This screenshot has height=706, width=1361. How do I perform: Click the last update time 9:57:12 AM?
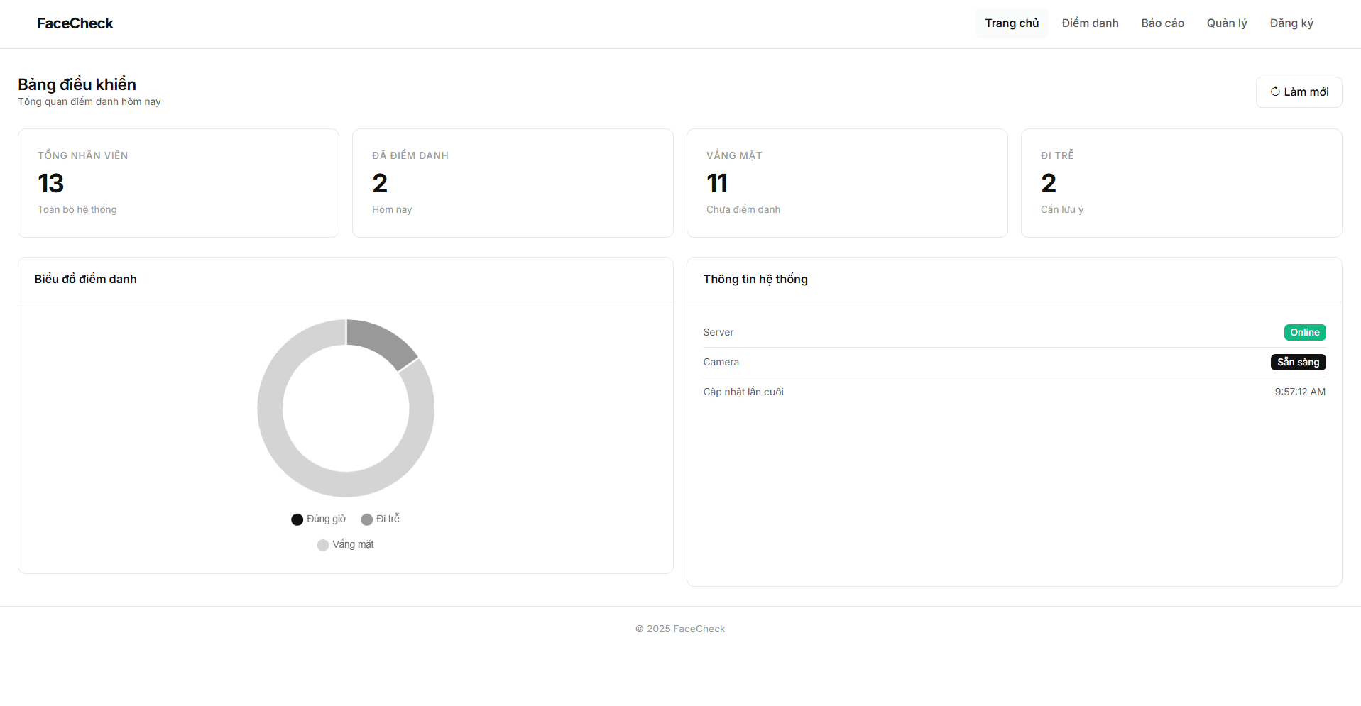coord(1299,392)
